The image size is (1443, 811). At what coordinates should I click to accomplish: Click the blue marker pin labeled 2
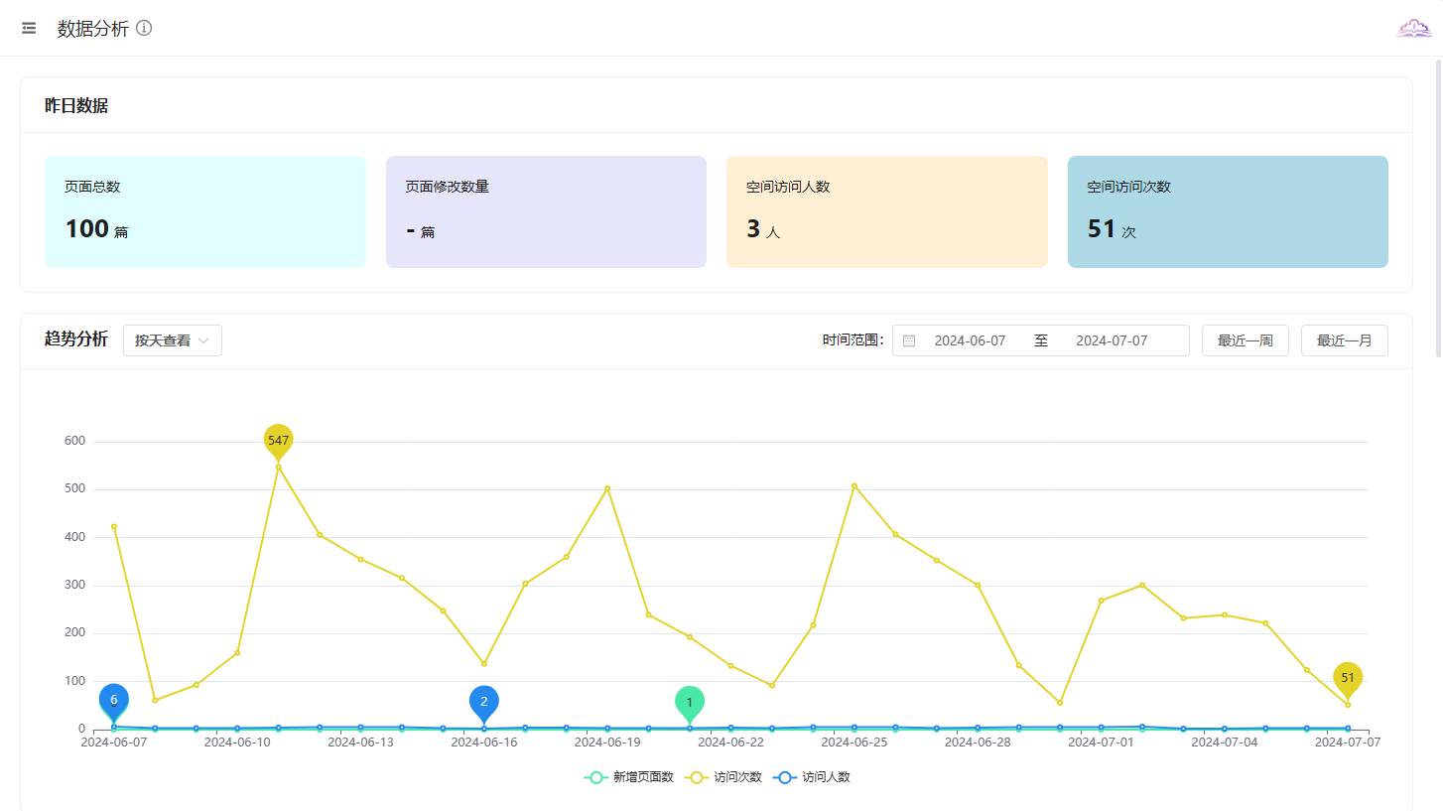coord(484,704)
